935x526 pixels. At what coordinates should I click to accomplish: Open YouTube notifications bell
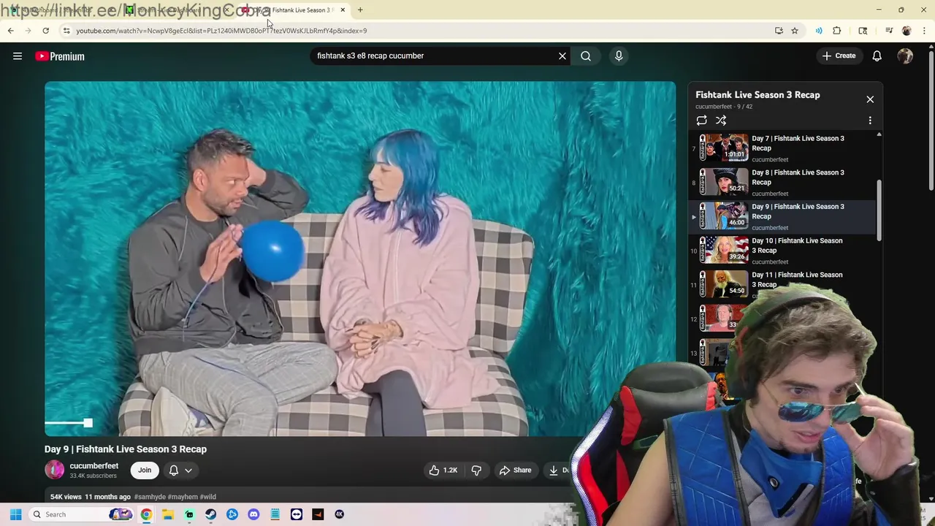pos(877,56)
